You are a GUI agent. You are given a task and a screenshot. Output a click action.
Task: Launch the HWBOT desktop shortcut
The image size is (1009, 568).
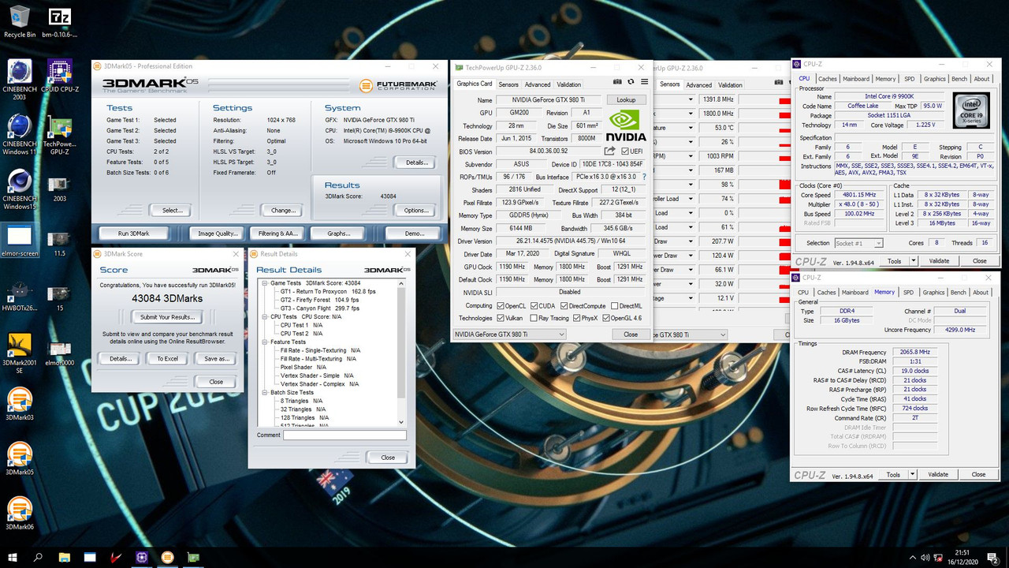(20, 297)
